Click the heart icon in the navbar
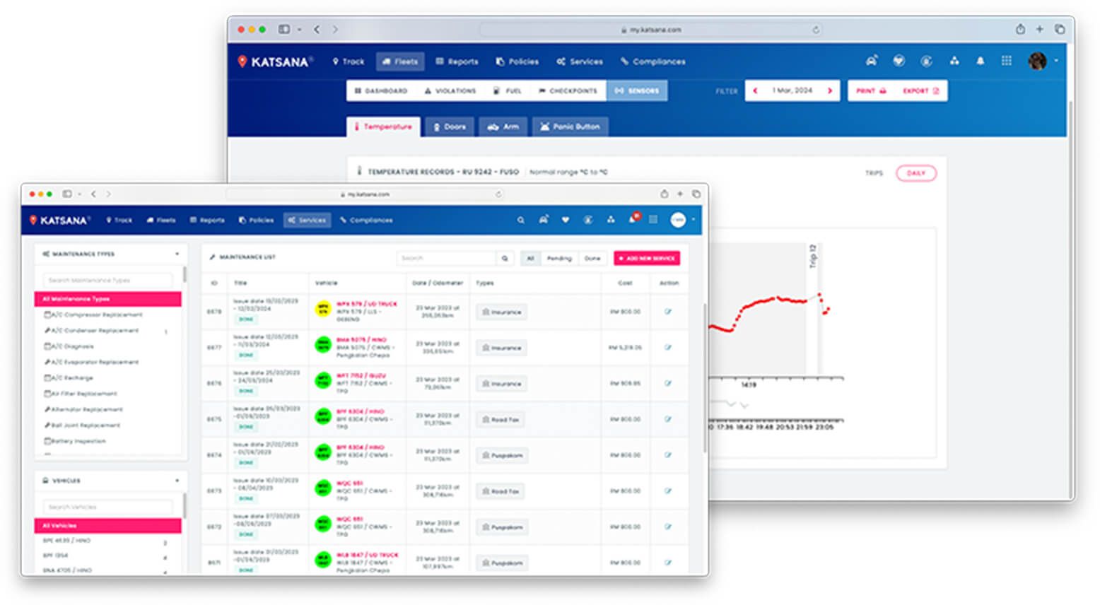The width and height of the screenshot is (1100, 605). [x=899, y=61]
